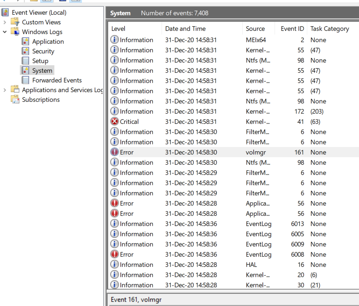Click the Event ID column header
Screen dimensions: 359x306
[x=292, y=29]
